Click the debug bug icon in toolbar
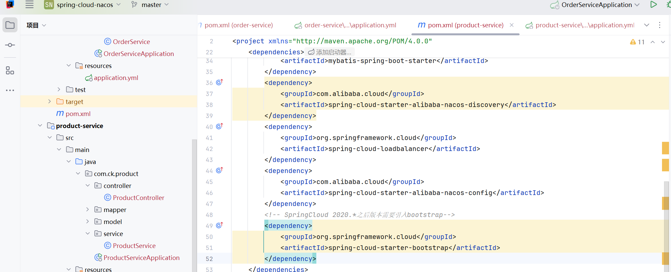This screenshot has width=671, height=272. tap(668, 5)
